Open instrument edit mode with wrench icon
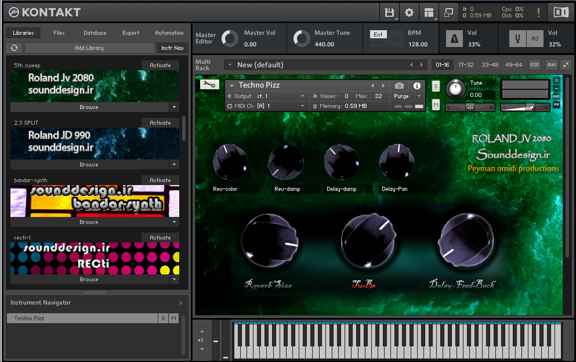 coord(209,85)
